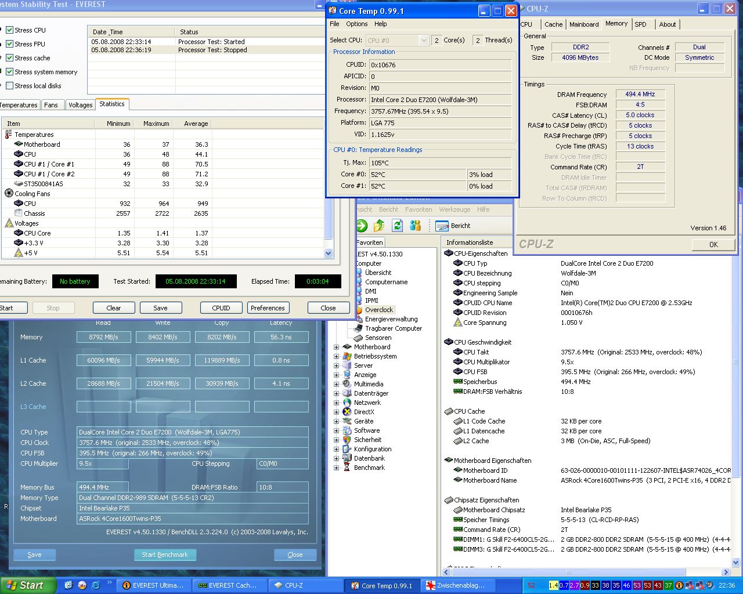
Task: Click the users icon in EVEREST toolbar
Action: tap(415, 226)
